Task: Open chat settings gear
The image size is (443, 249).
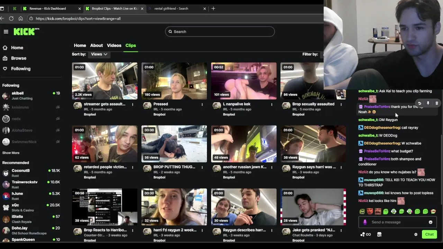Action: click(x=416, y=234)
